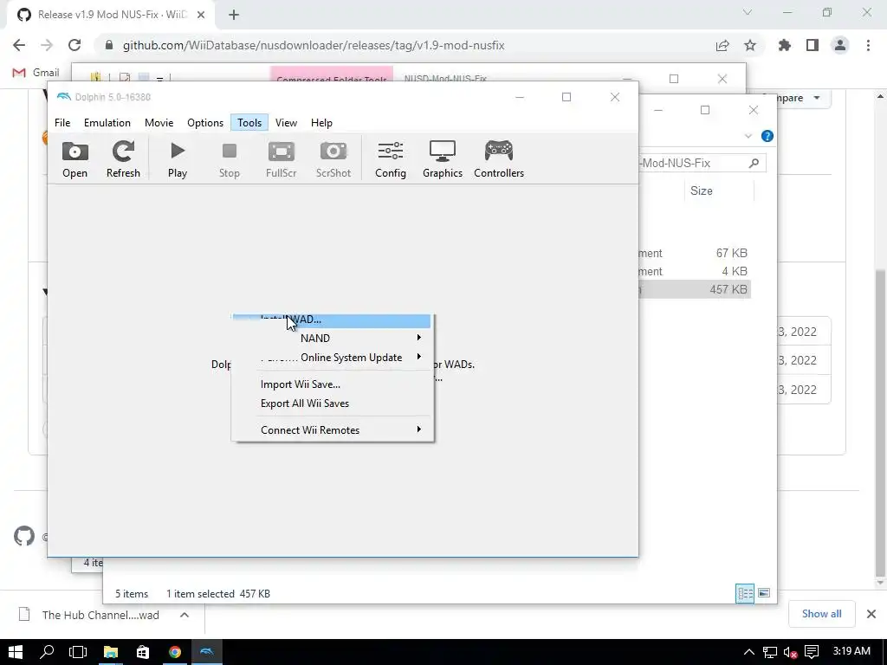887x665 pixels.
Task: Open The Hub Channel wad download options
Action: tap(185, 615)
